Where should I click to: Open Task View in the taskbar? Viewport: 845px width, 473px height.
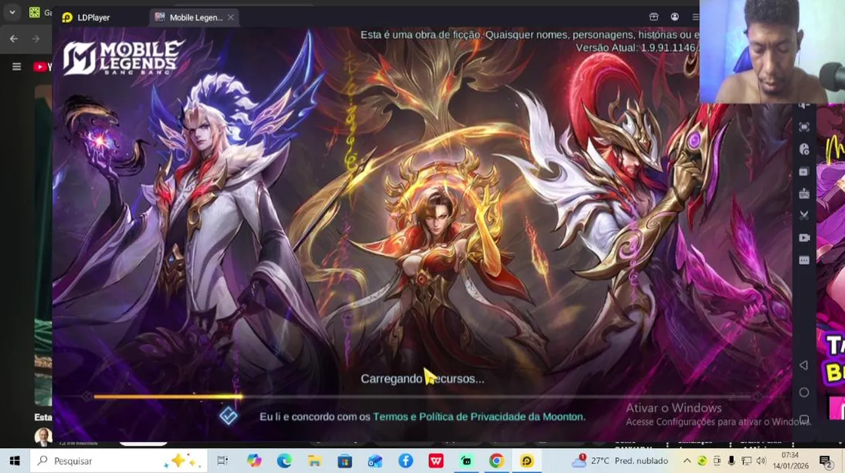pyautogui.click(x=222, y=461)
